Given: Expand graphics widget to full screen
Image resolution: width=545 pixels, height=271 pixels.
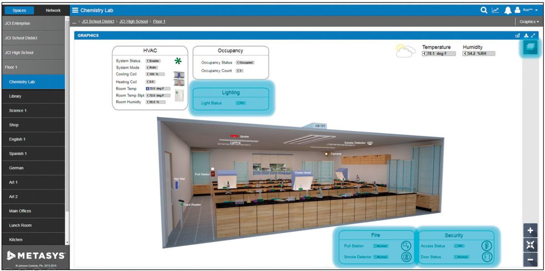Looking at the screenshot, I should coord(534,35).
